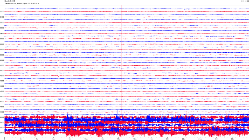Click the 10m axis tick label
The height and width of the screenshot is (140, 249).
point(86,139)
